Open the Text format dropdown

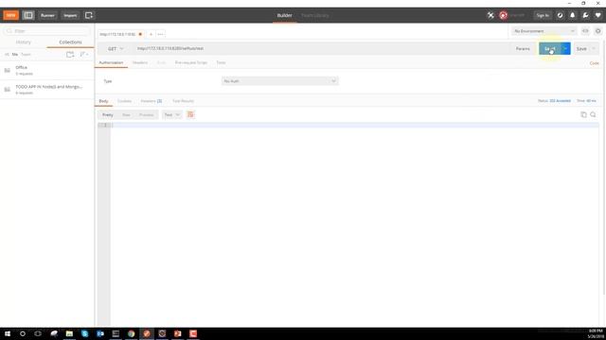click(x=171, y=115)
